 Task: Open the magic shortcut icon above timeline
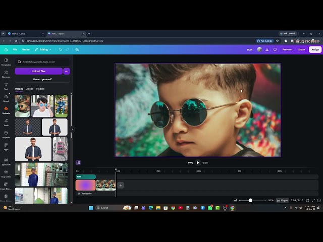tap(78, 163)
